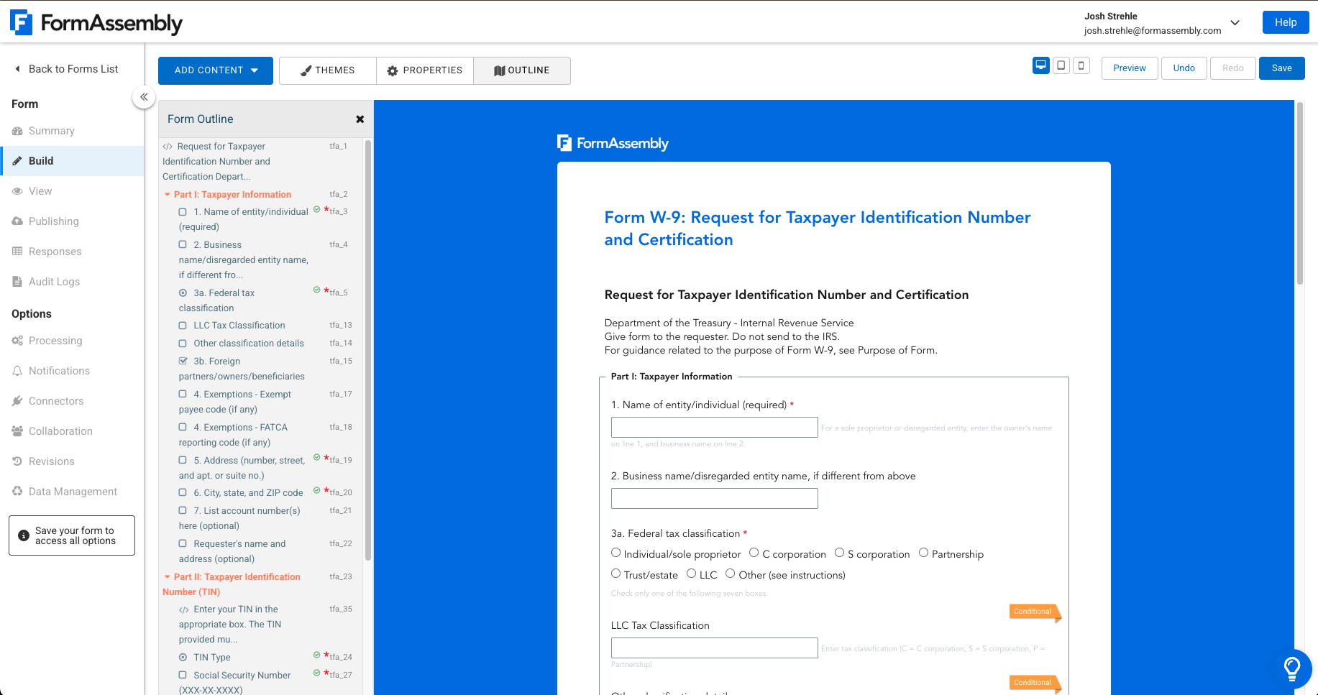Screen dimensions: 1318x695
Task: Click the Publishing cloud icon
Action: (17, 221)
